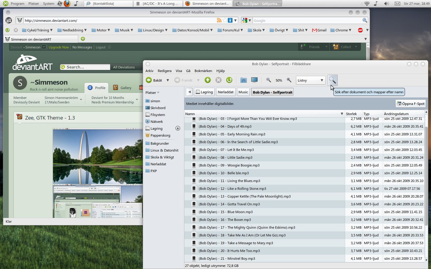Sort by the Namn column header
This screenshot has height=269, width=431.
tap(264, 114)
